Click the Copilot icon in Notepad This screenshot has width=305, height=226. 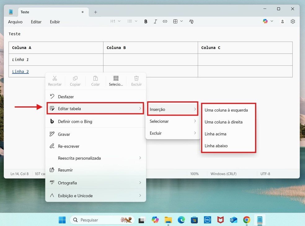(x=265, y=21)
